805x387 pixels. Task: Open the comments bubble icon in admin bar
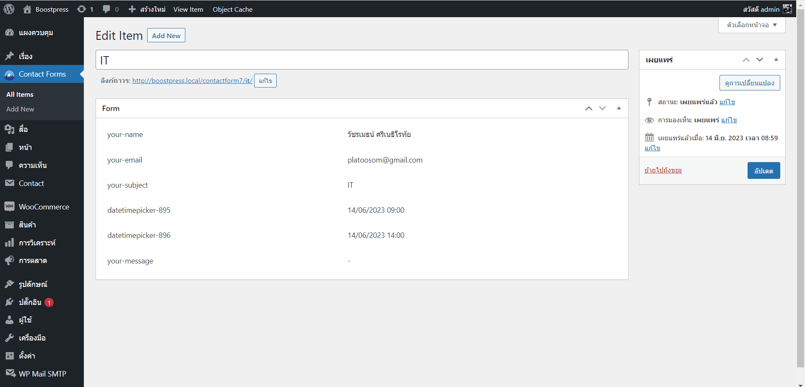(x=106, y=9)
